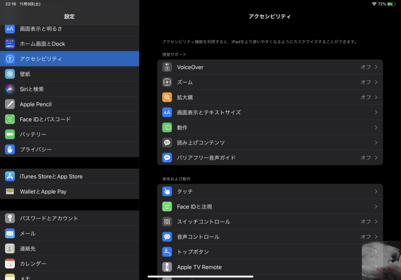
Task: Tap the orange magnifier icon
Action: pos(167,97)
